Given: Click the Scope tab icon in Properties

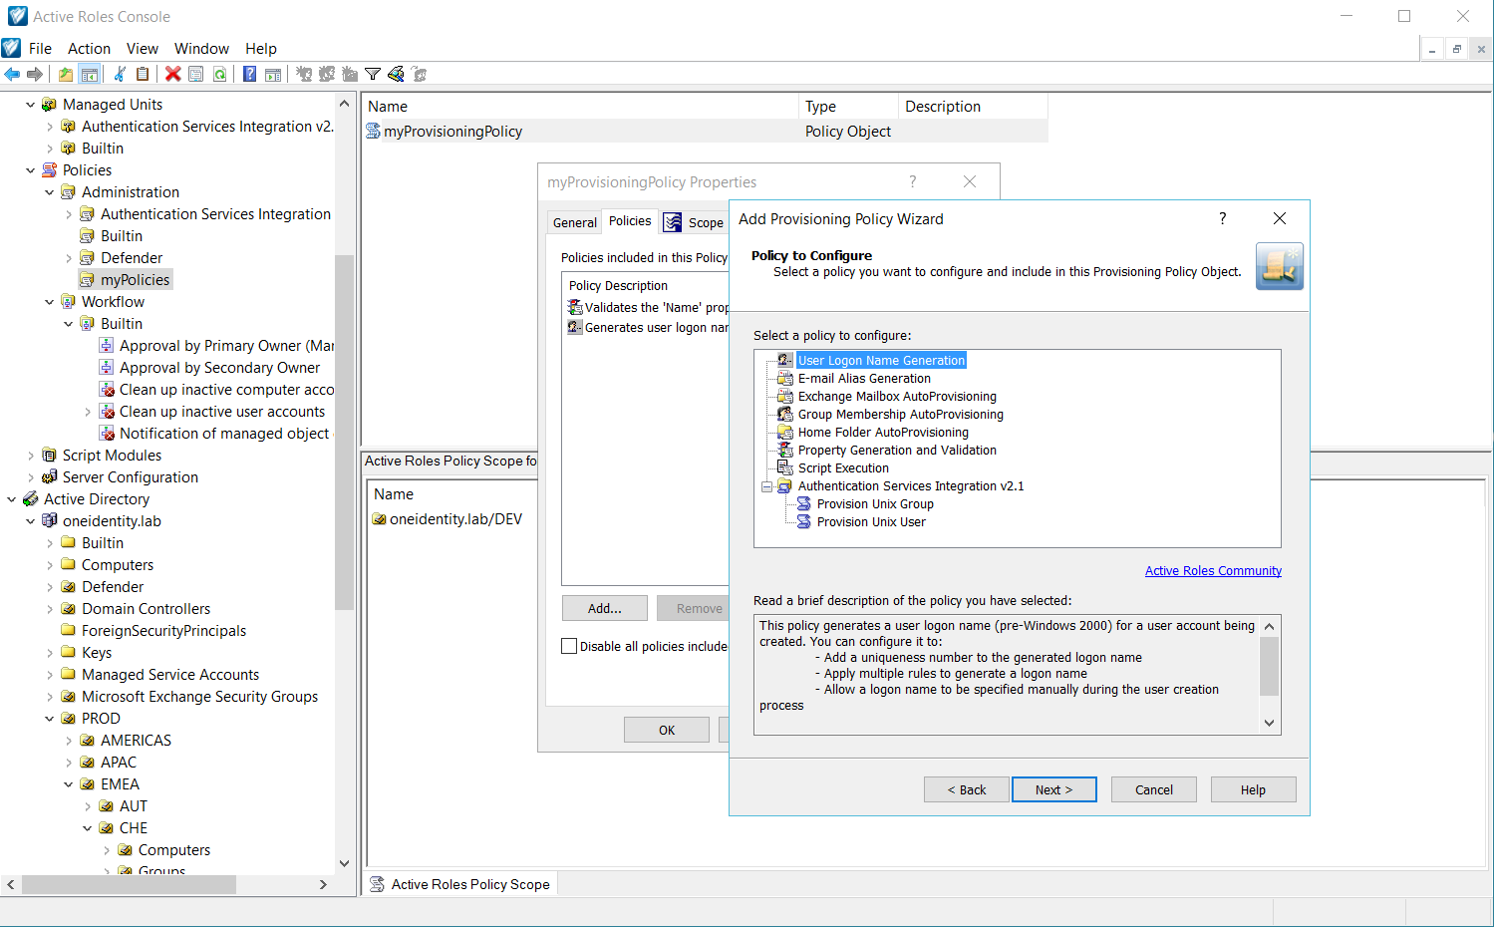Looking at the screenshot, I should click(x=673, y=222).
